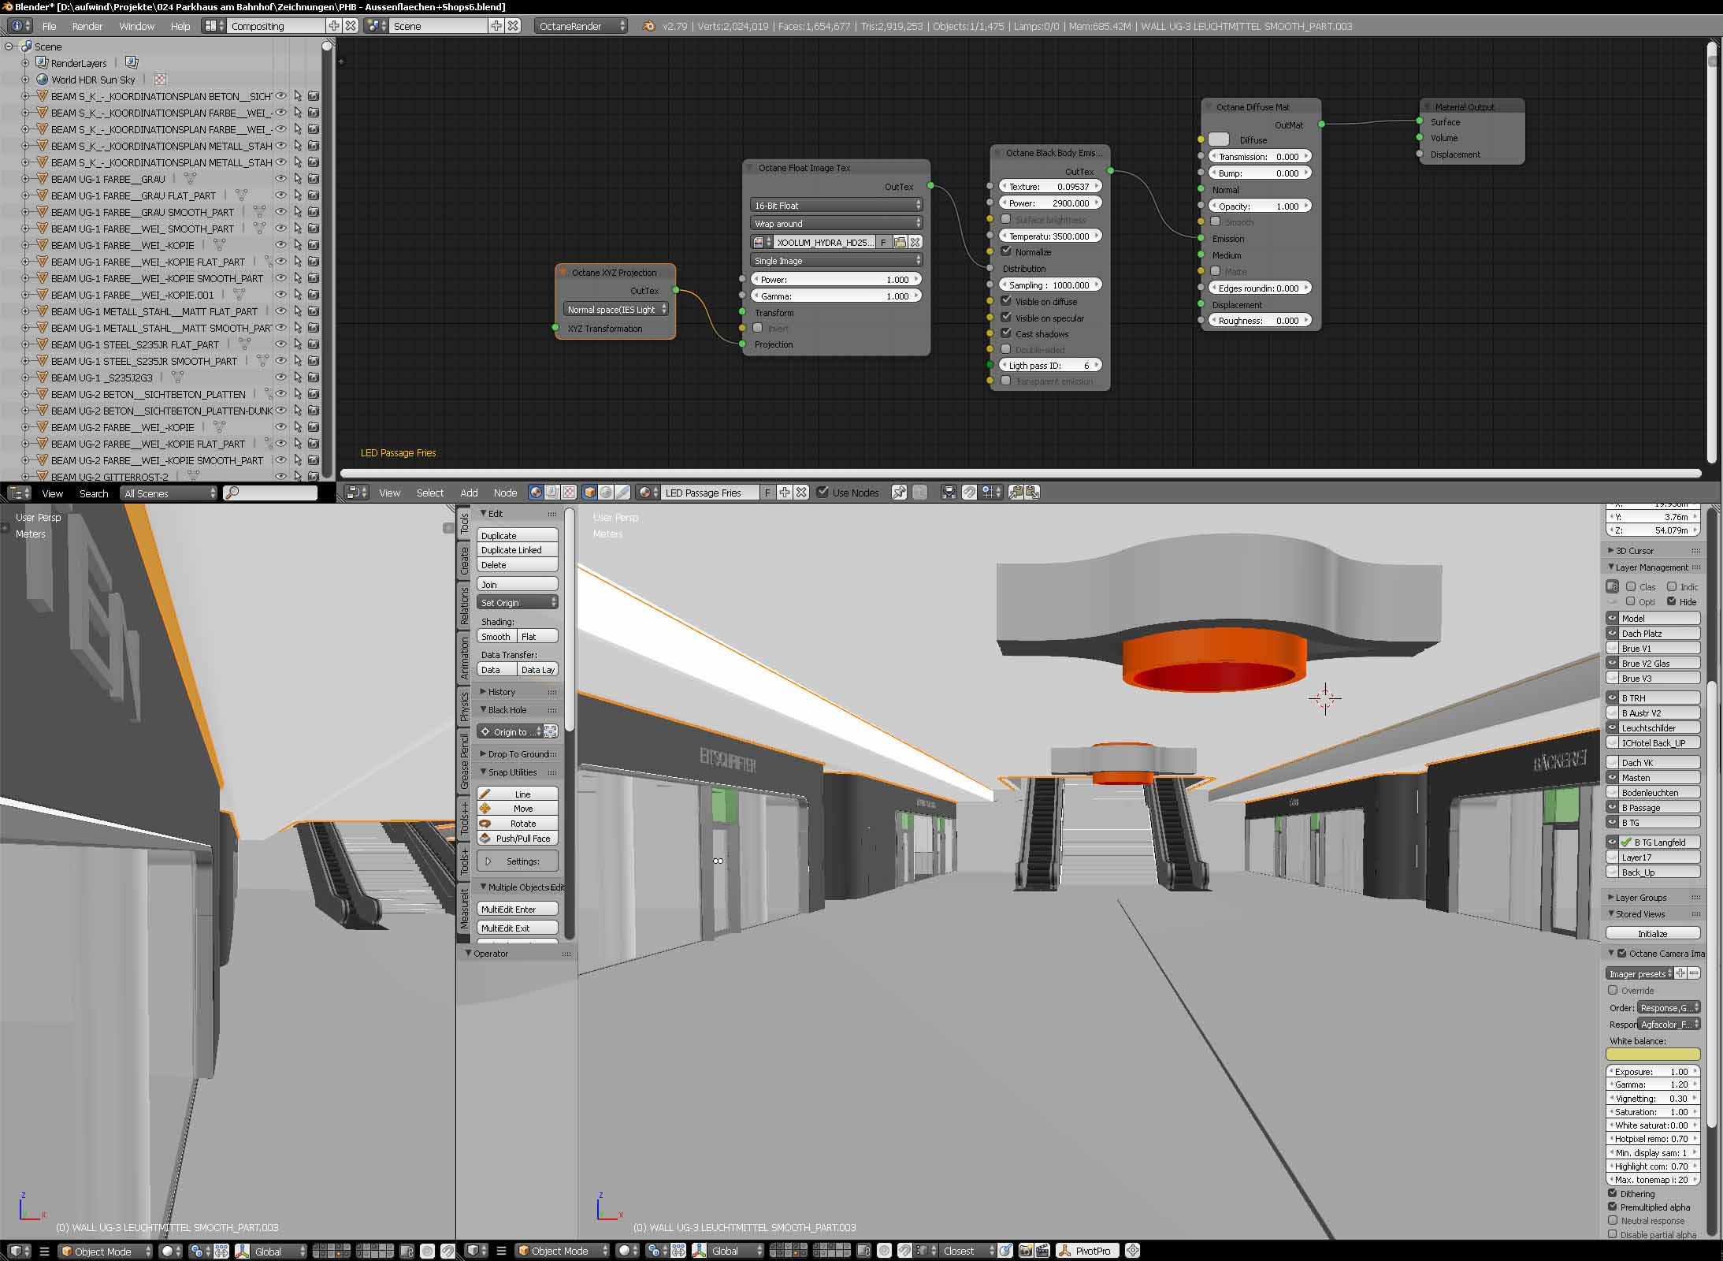Click the OpenGL render animation clapper icon
The width and height of the screenshot is (1723, 1261).
click(x=1042, y=1251)
